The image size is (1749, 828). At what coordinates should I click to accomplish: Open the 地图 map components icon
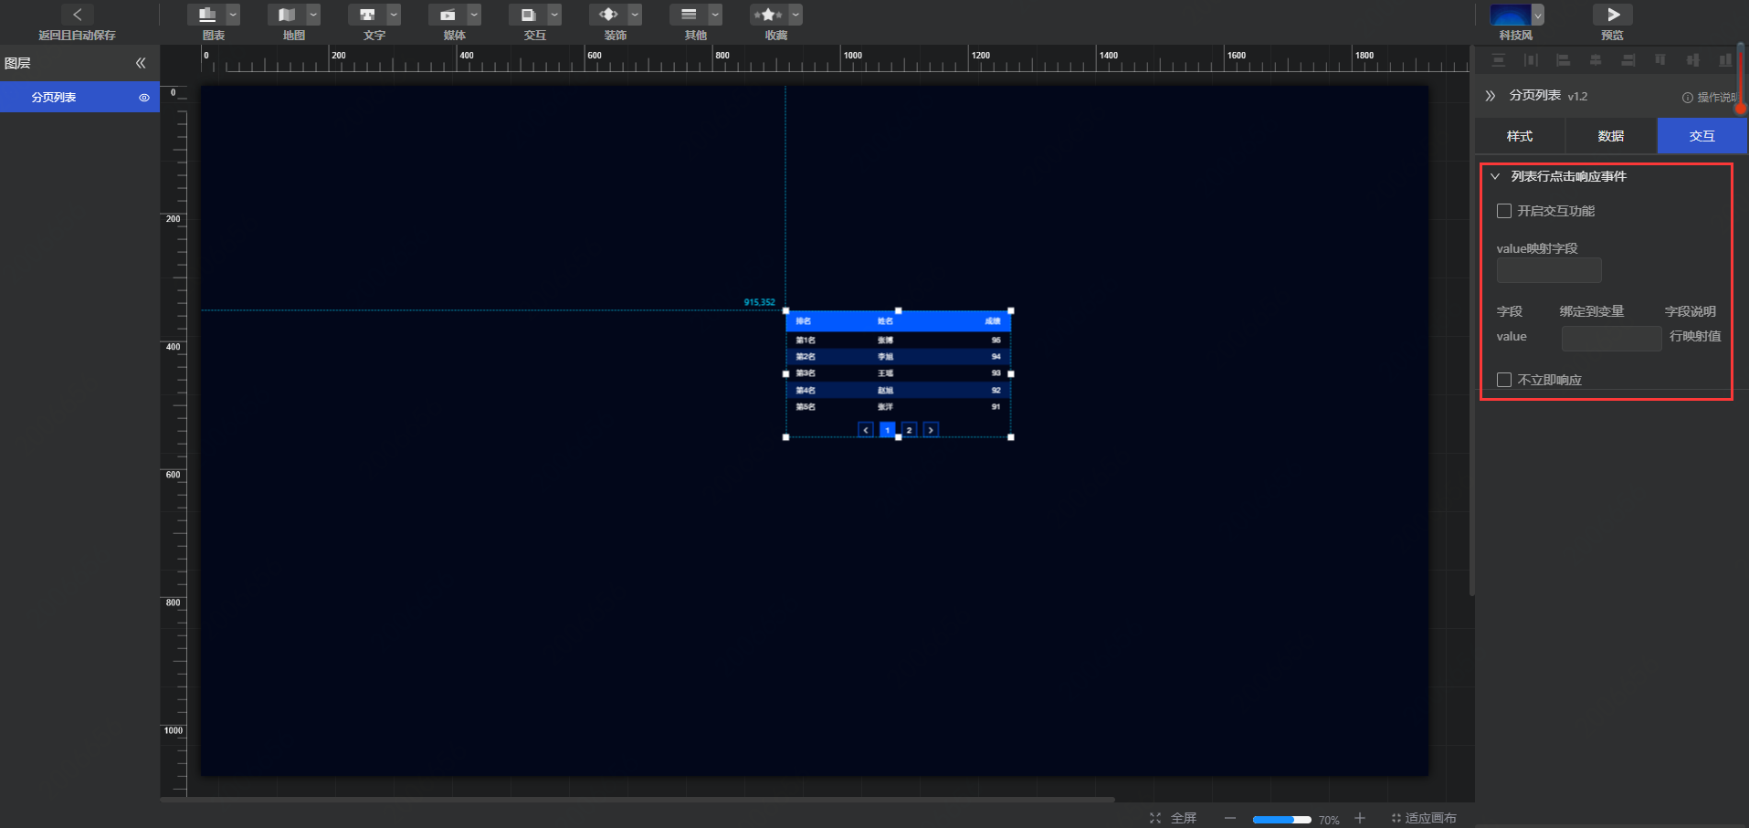click(287, 15)
